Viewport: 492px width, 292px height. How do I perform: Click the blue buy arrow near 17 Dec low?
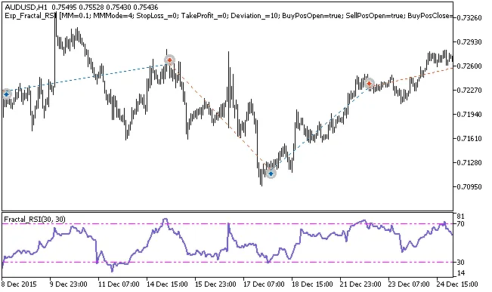pos(271,173)
